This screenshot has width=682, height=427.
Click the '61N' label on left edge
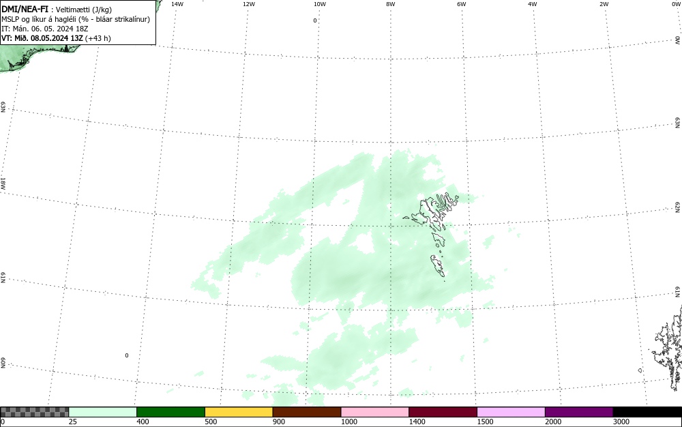click(3, 278)
